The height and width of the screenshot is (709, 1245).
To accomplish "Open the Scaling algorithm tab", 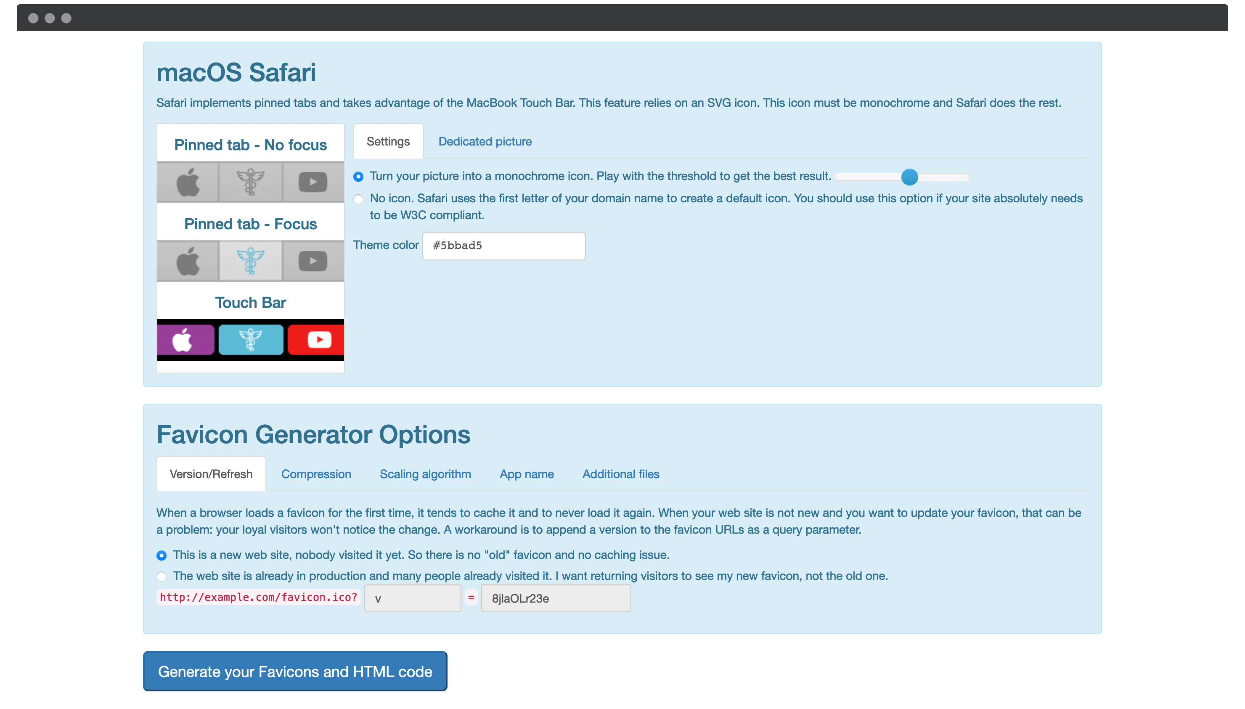I will (425, 474).
